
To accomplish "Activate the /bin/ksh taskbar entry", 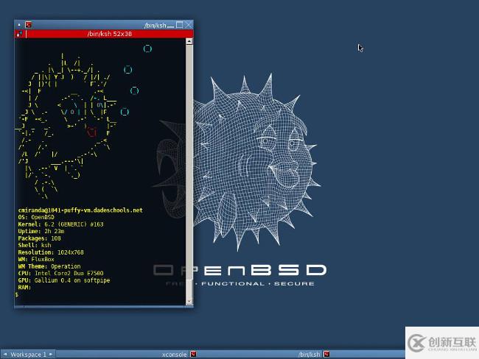I will pyautogui.click(x=309, y=355).
